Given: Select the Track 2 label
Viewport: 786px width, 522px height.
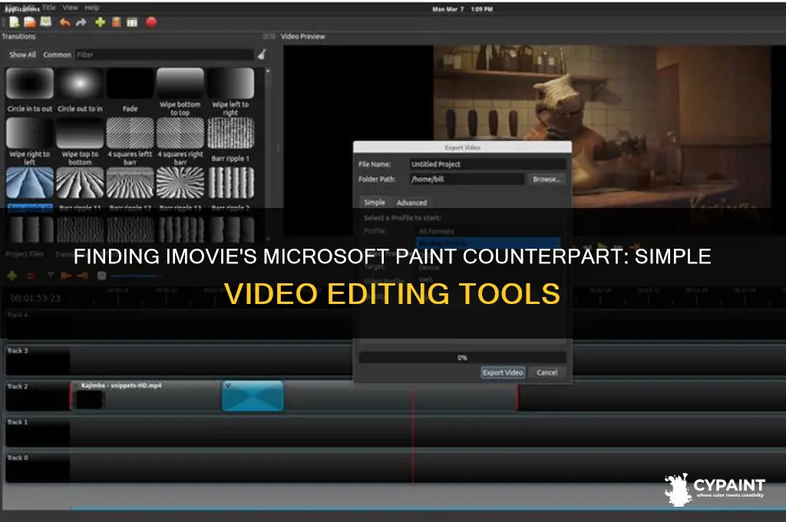Looking at the screenshot, I should tap(18, 386).
